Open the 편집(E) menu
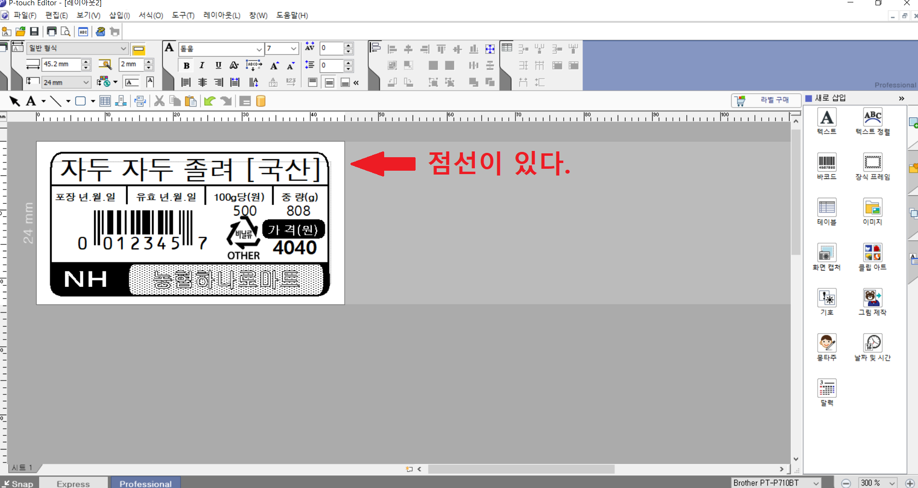The width and height of the screenshot is (918, 488). point(56,15)
